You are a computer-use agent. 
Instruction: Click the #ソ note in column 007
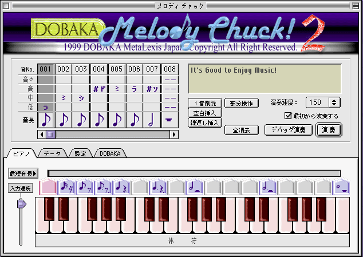coord(152,89)
